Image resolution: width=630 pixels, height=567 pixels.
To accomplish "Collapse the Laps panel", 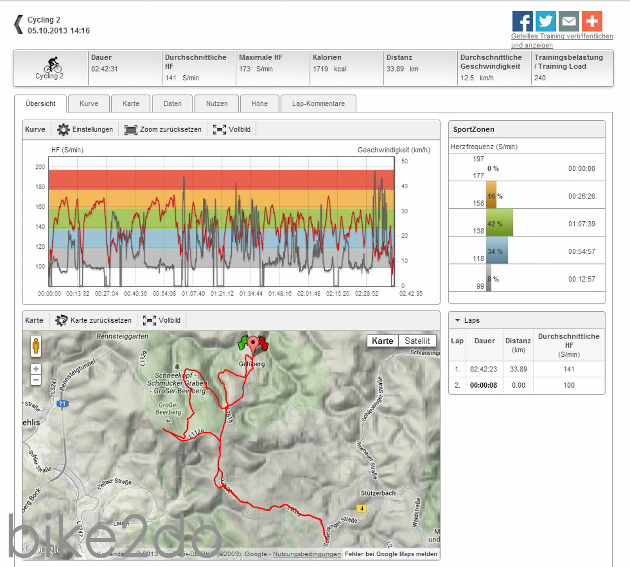I will point(458,320).
